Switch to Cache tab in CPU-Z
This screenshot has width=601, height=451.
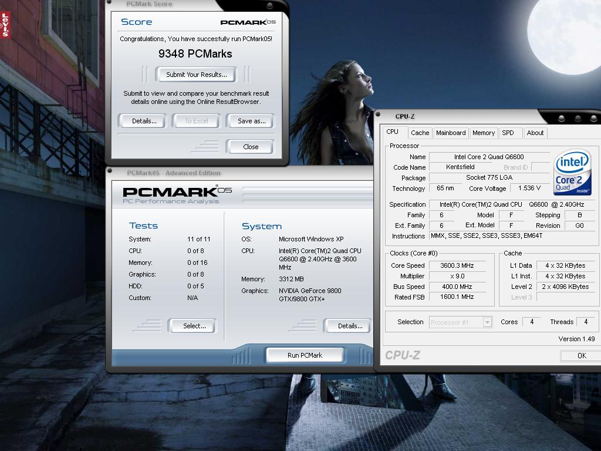click(x=420, y=133)
